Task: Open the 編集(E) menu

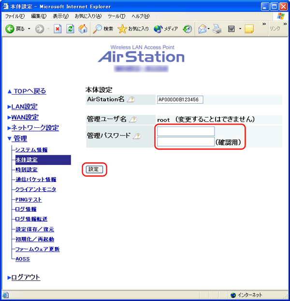Action: (39, 16)
